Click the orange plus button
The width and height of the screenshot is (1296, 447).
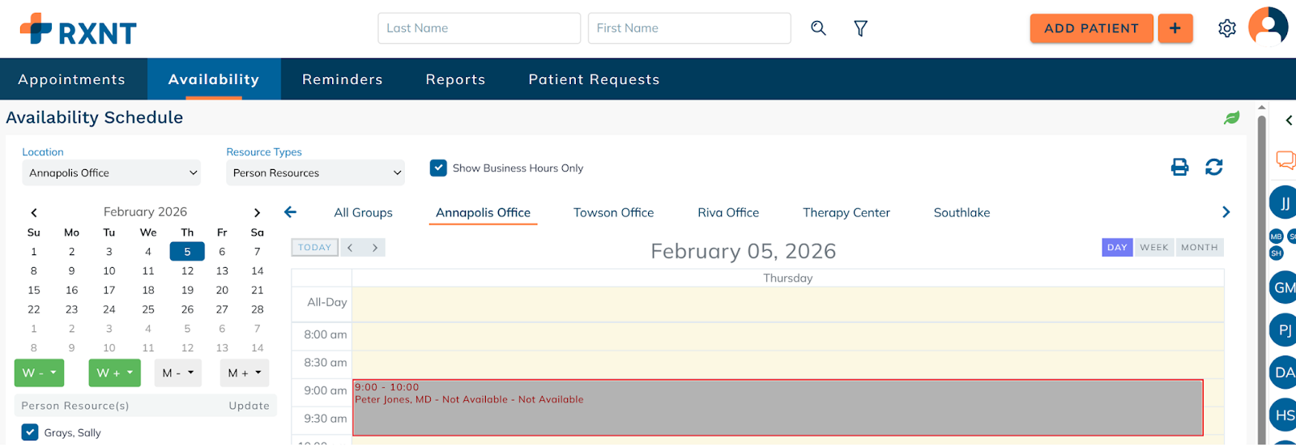1174,28
